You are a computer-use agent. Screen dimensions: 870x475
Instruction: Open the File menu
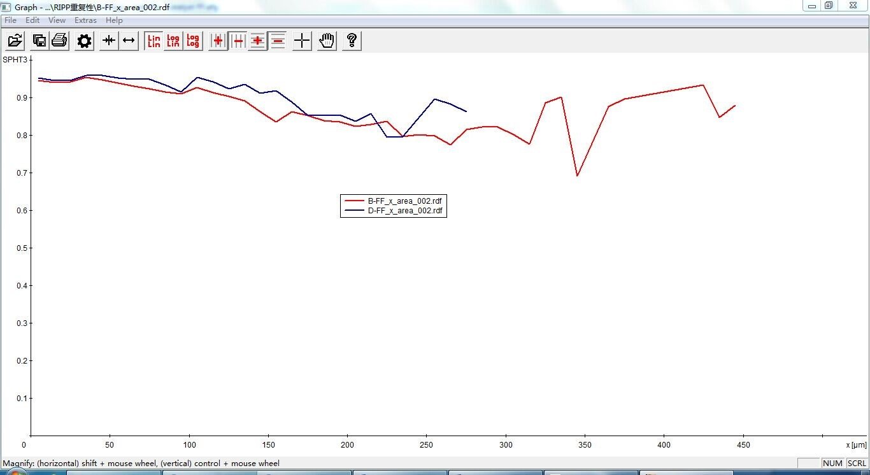10,20
